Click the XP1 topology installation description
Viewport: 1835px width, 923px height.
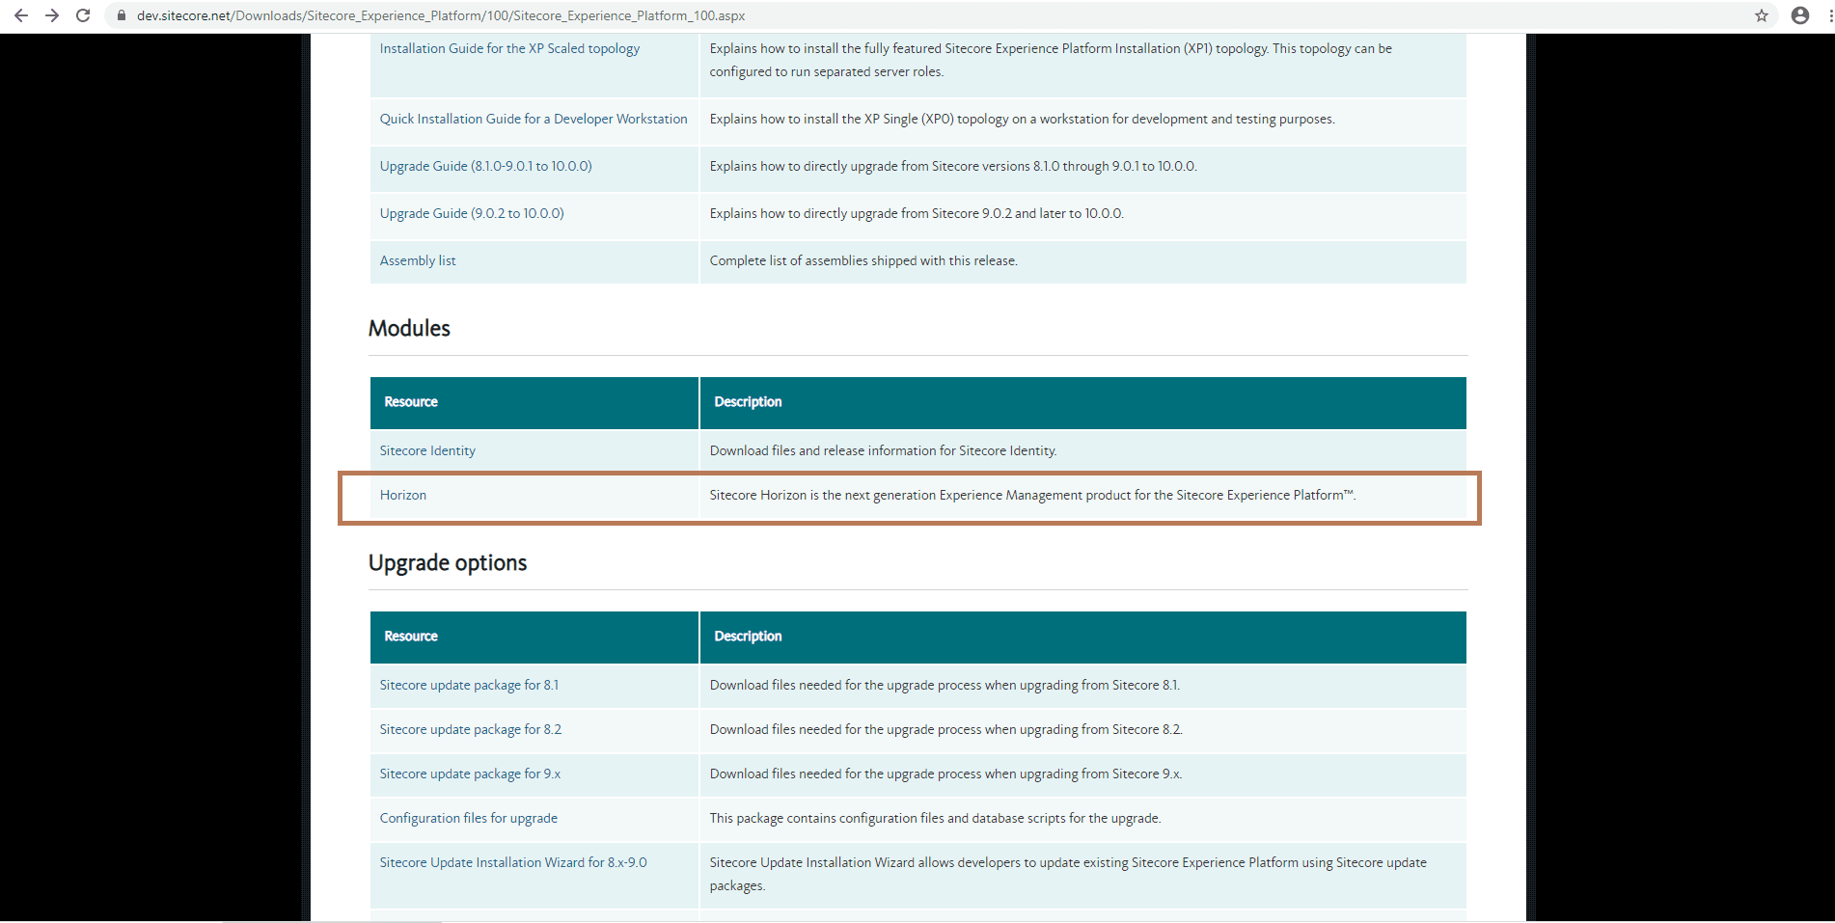[1051, 60]
